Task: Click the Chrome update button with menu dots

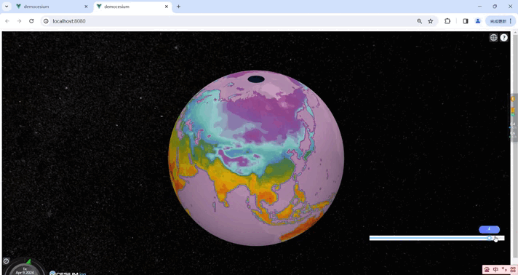Action: (x=501, y=21)
